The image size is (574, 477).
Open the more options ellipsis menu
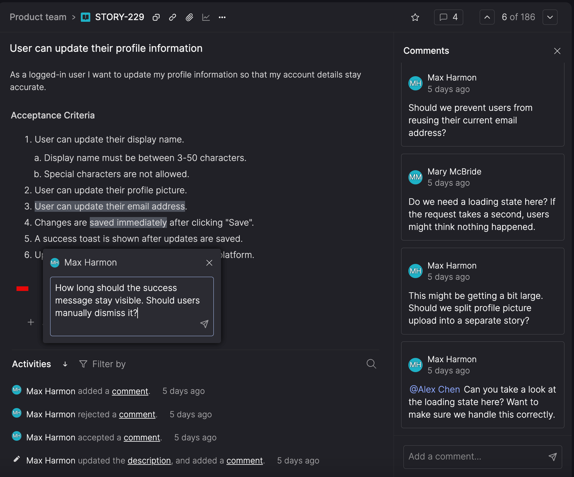[222, 17]
